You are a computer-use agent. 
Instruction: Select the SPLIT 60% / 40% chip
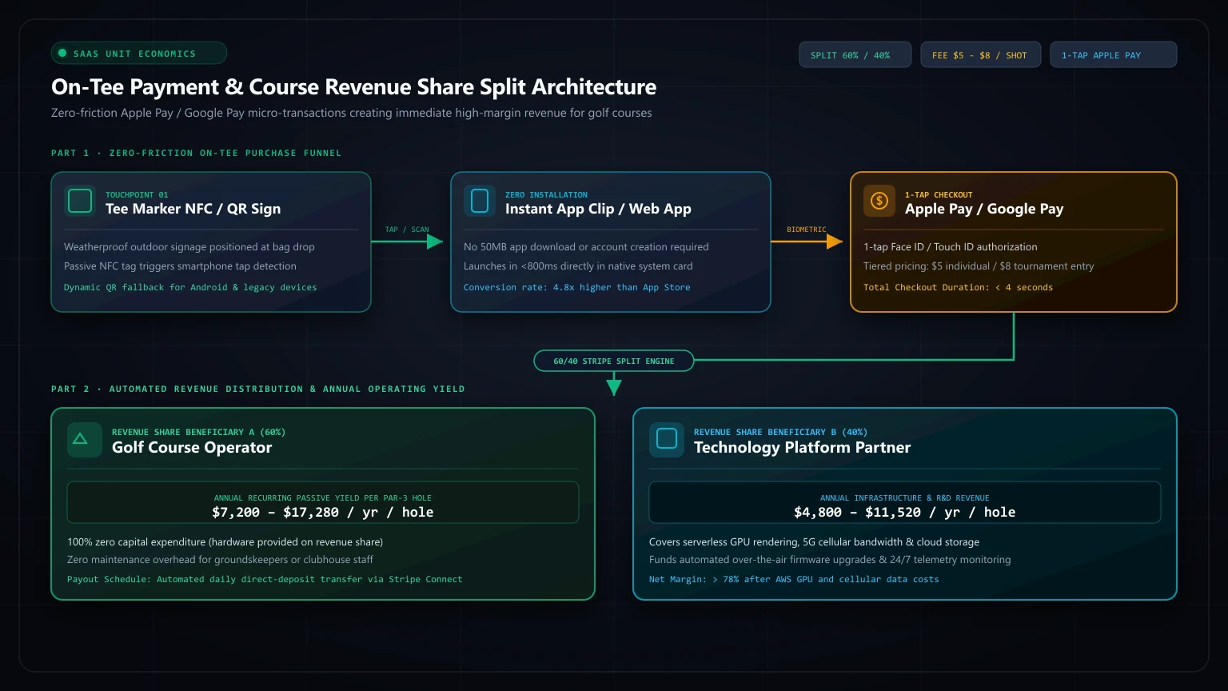click(x=855, y=55)
